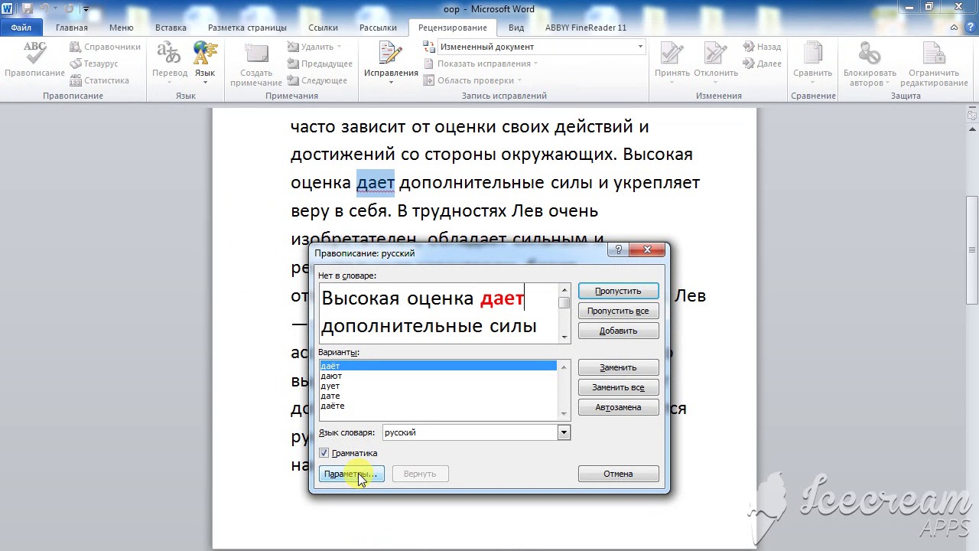The width and height of the screenshot is (979, 551).
Task: Open the Перевод translate menu
Action: click(x=169, y=63)
